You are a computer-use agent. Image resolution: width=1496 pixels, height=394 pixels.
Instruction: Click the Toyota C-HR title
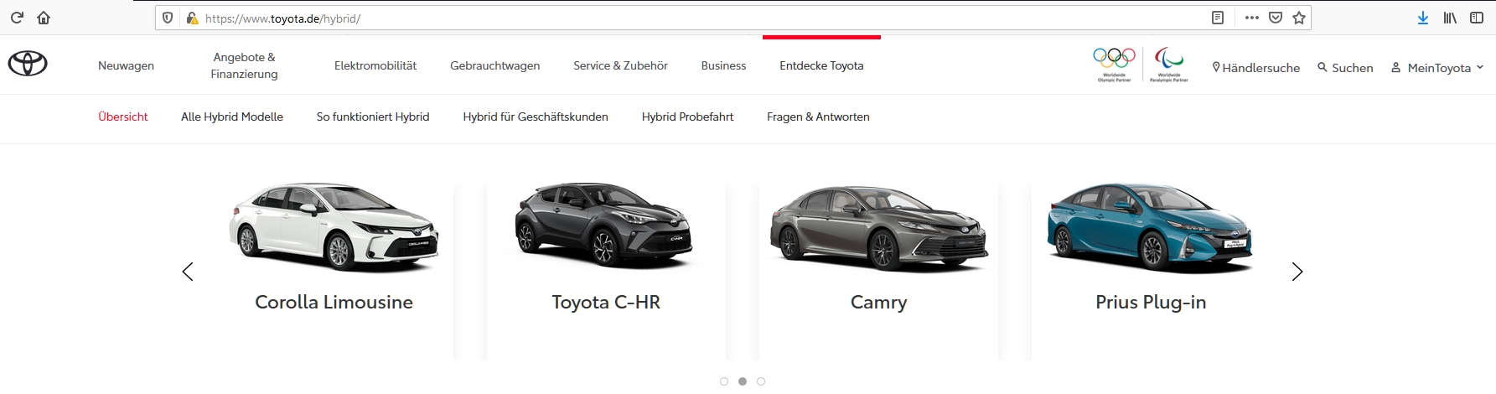click(606, 302)
